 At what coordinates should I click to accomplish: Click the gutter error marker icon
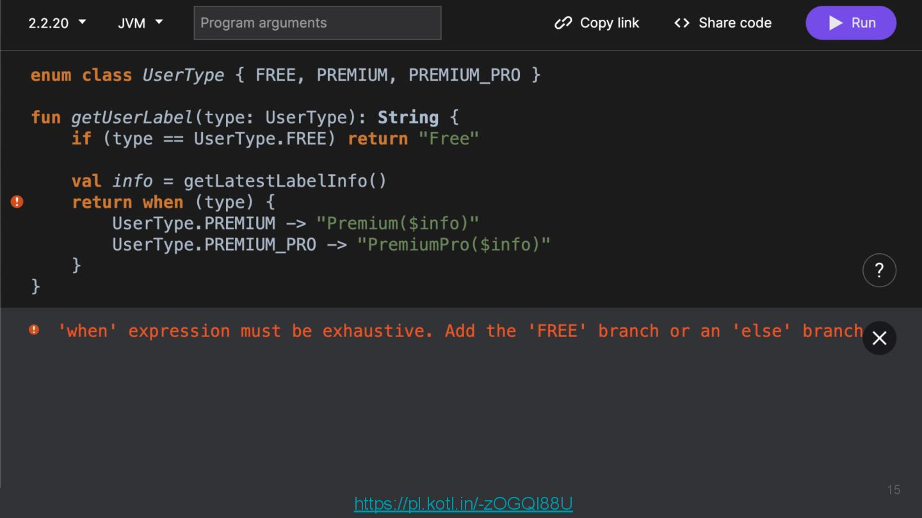click(17, 202)
